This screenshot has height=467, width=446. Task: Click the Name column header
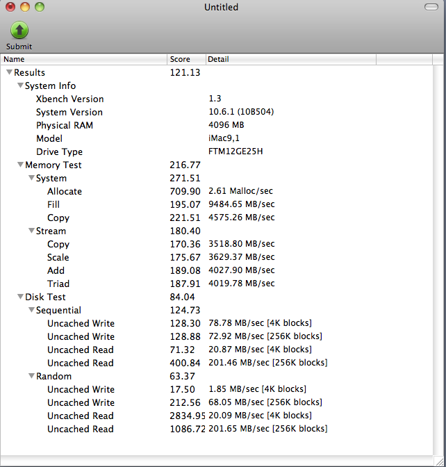[83, 59]
